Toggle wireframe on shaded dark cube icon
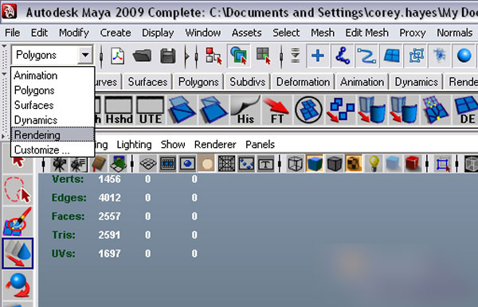The height and width of the screenshot is (307, 478). coord(335,164)
